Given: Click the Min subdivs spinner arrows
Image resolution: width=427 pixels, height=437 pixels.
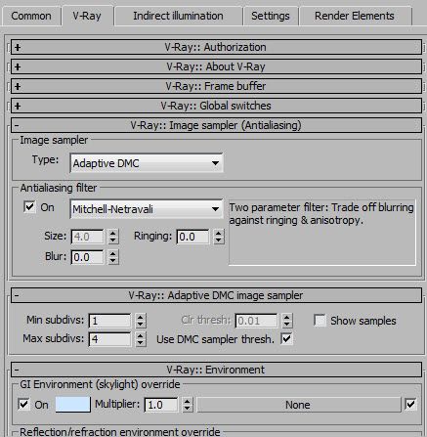Looking at the screenshot, I should pyautogui.click(x=141, y=321).
